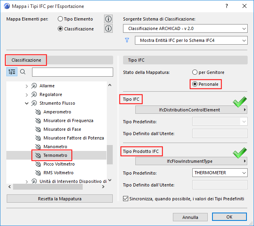Viewport: 254px width, 226px height.
Task: Click the Manometro item icon
Action: tap(38, 147)
